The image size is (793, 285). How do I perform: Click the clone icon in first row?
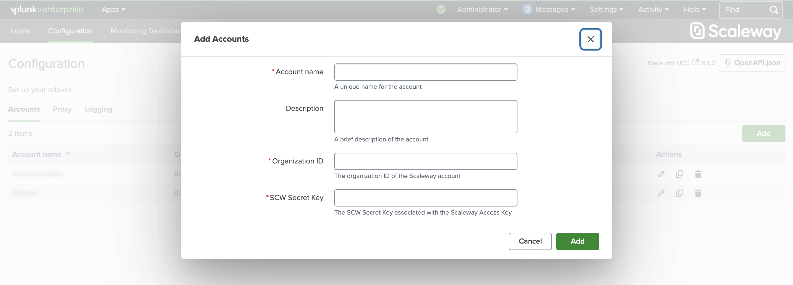click(x=679, y=174)
